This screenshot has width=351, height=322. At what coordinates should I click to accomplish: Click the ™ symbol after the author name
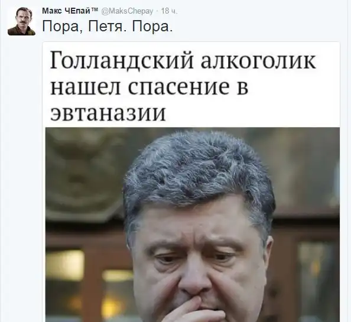(x=95, y=9)
